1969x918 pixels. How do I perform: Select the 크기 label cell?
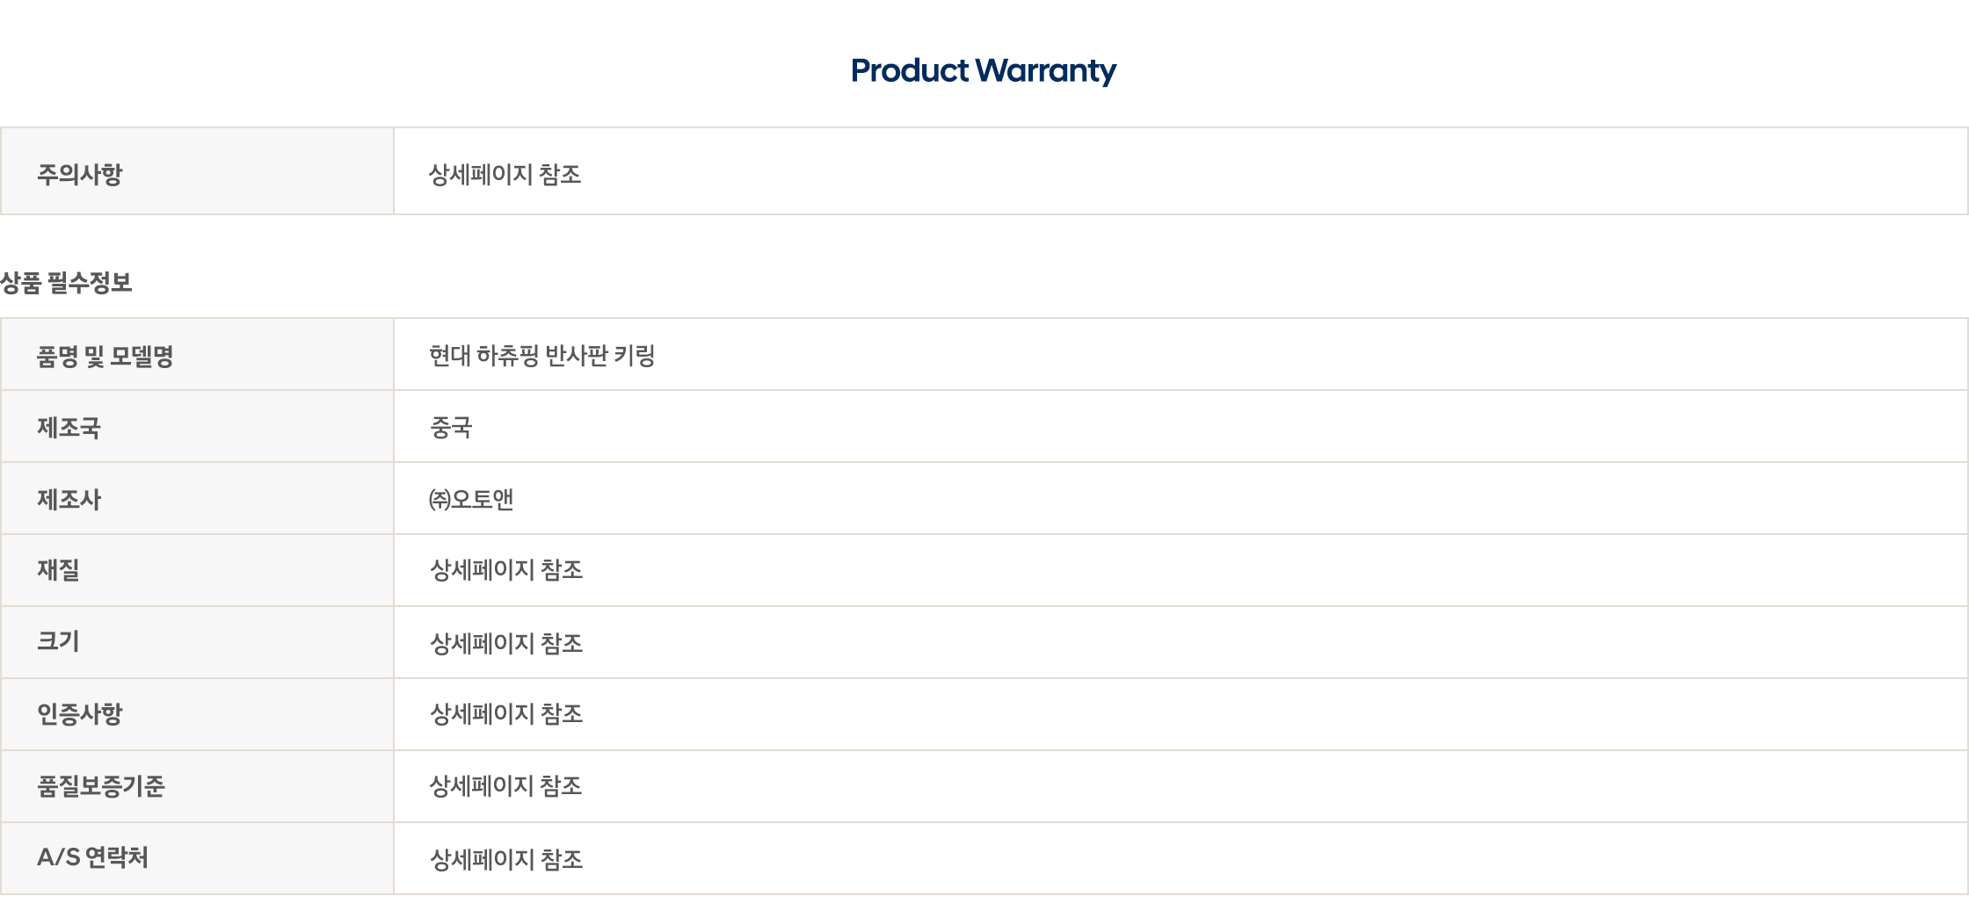pos(197,643)
